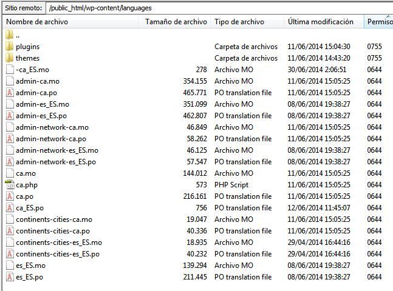The width and height of the screenshot is (393, 291).
Task: Click the continents-cities-es_ES.mo file icon
Action: 10,242
